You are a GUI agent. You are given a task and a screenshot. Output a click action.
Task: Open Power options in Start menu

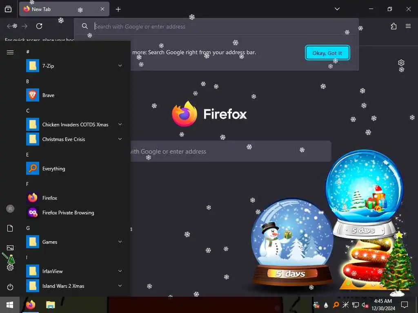coord(10,287)
